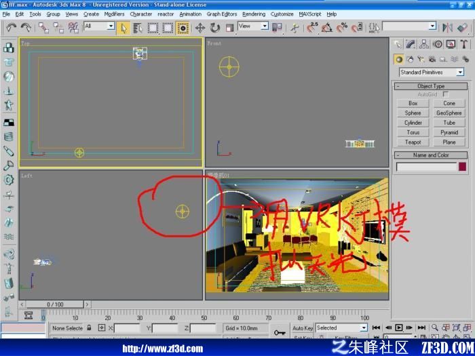This screenshot has width=475, height=356.
Task: Toggle the Angle Snap tool
Action: click(x=327, y=28)
